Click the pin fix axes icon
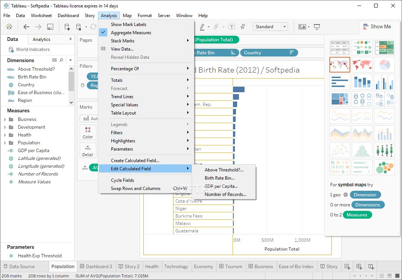402x280 pixels. click(x=243, y=27)
